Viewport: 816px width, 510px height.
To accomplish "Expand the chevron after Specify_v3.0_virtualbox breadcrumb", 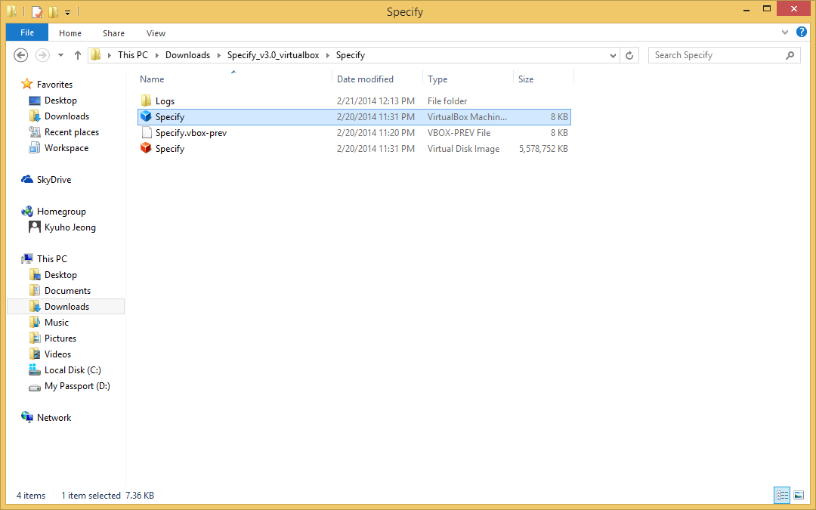I will pos(328,55).
